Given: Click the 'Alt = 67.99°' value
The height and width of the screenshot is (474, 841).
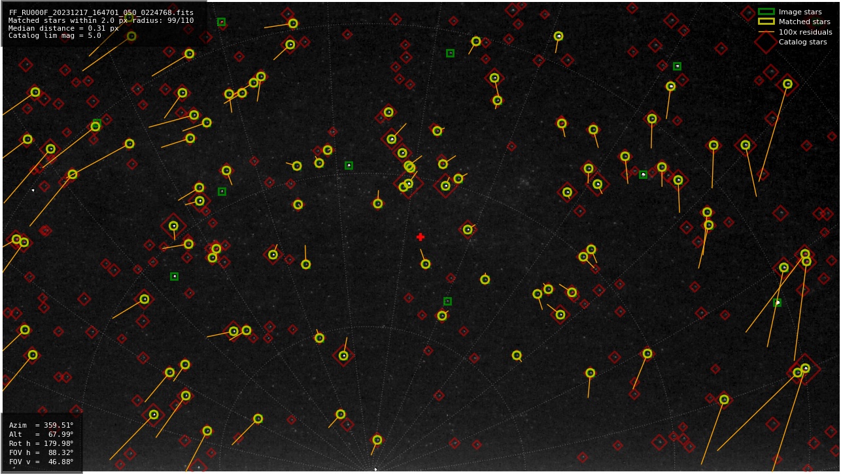Looking at the screenshot, I should pyautogui.click(x=41, y=434).
